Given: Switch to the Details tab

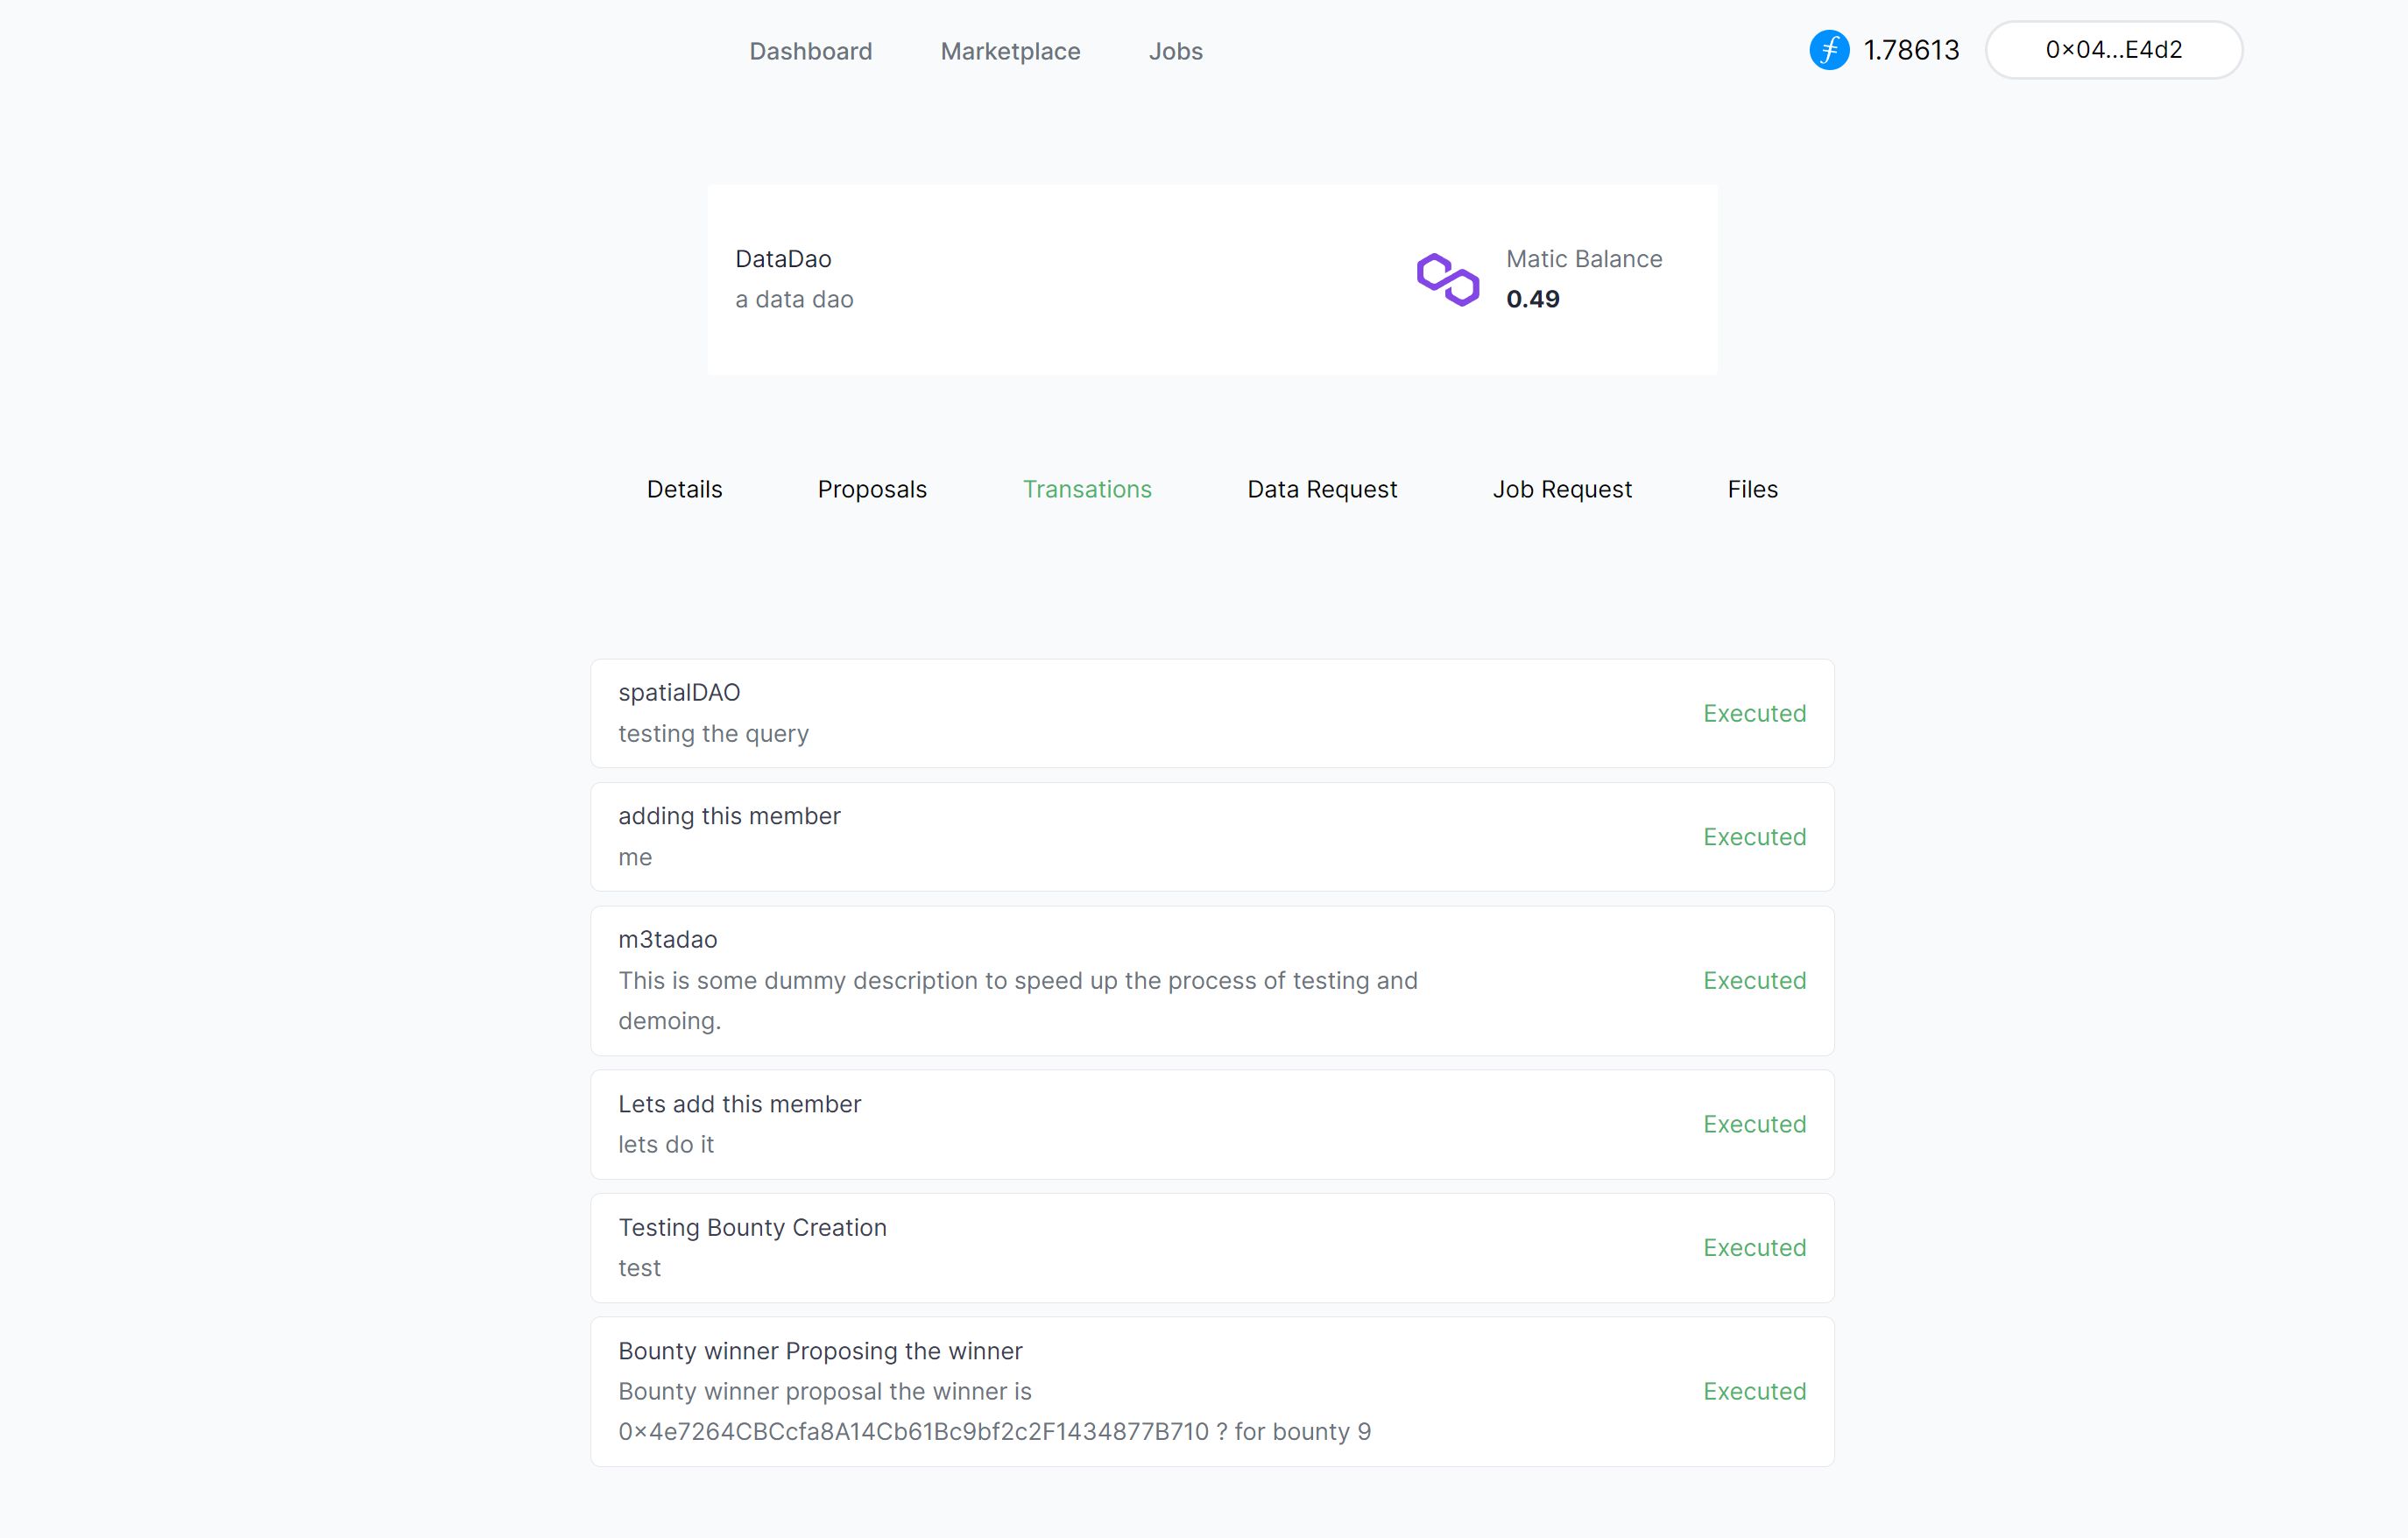Looking at the screenshot, I should 684,489.
